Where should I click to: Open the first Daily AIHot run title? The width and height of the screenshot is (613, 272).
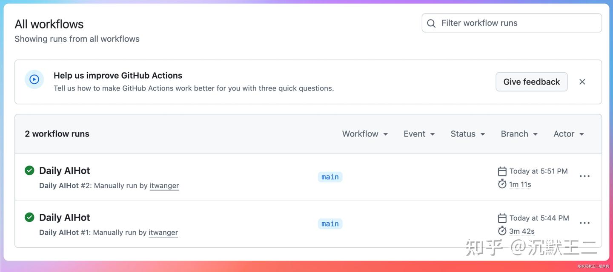[x=65, y=170]
